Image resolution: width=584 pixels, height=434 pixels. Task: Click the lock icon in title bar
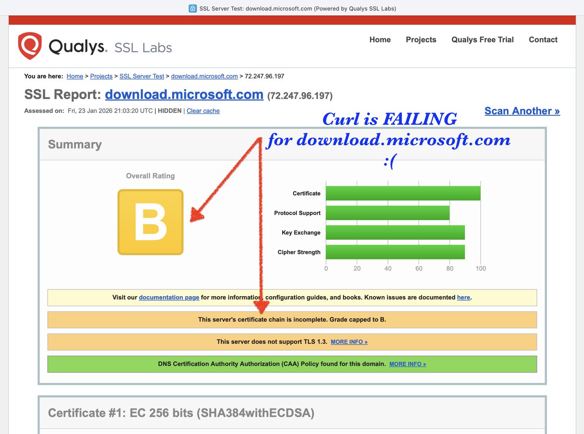pos(193,9)
